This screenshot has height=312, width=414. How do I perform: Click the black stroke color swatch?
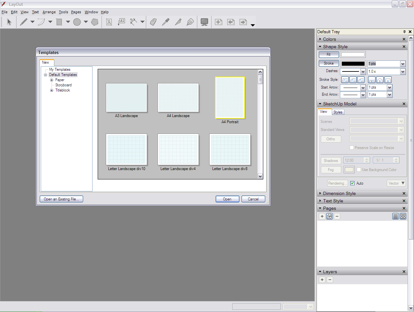(x=353, y=64)
